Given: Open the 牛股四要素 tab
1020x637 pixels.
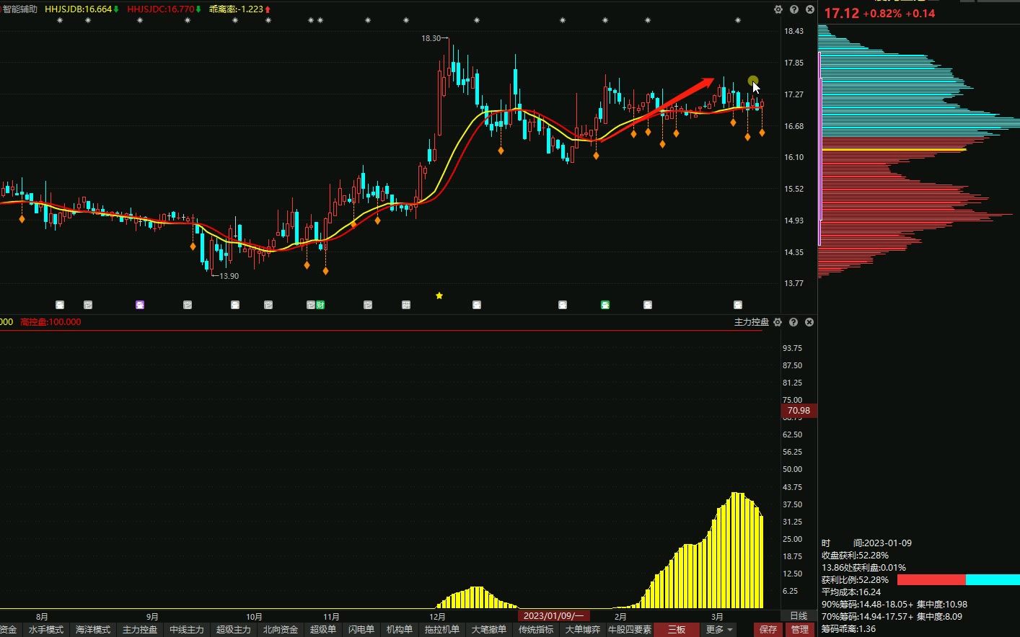Looking at the screenshot, I should click(x=630, y=629).
